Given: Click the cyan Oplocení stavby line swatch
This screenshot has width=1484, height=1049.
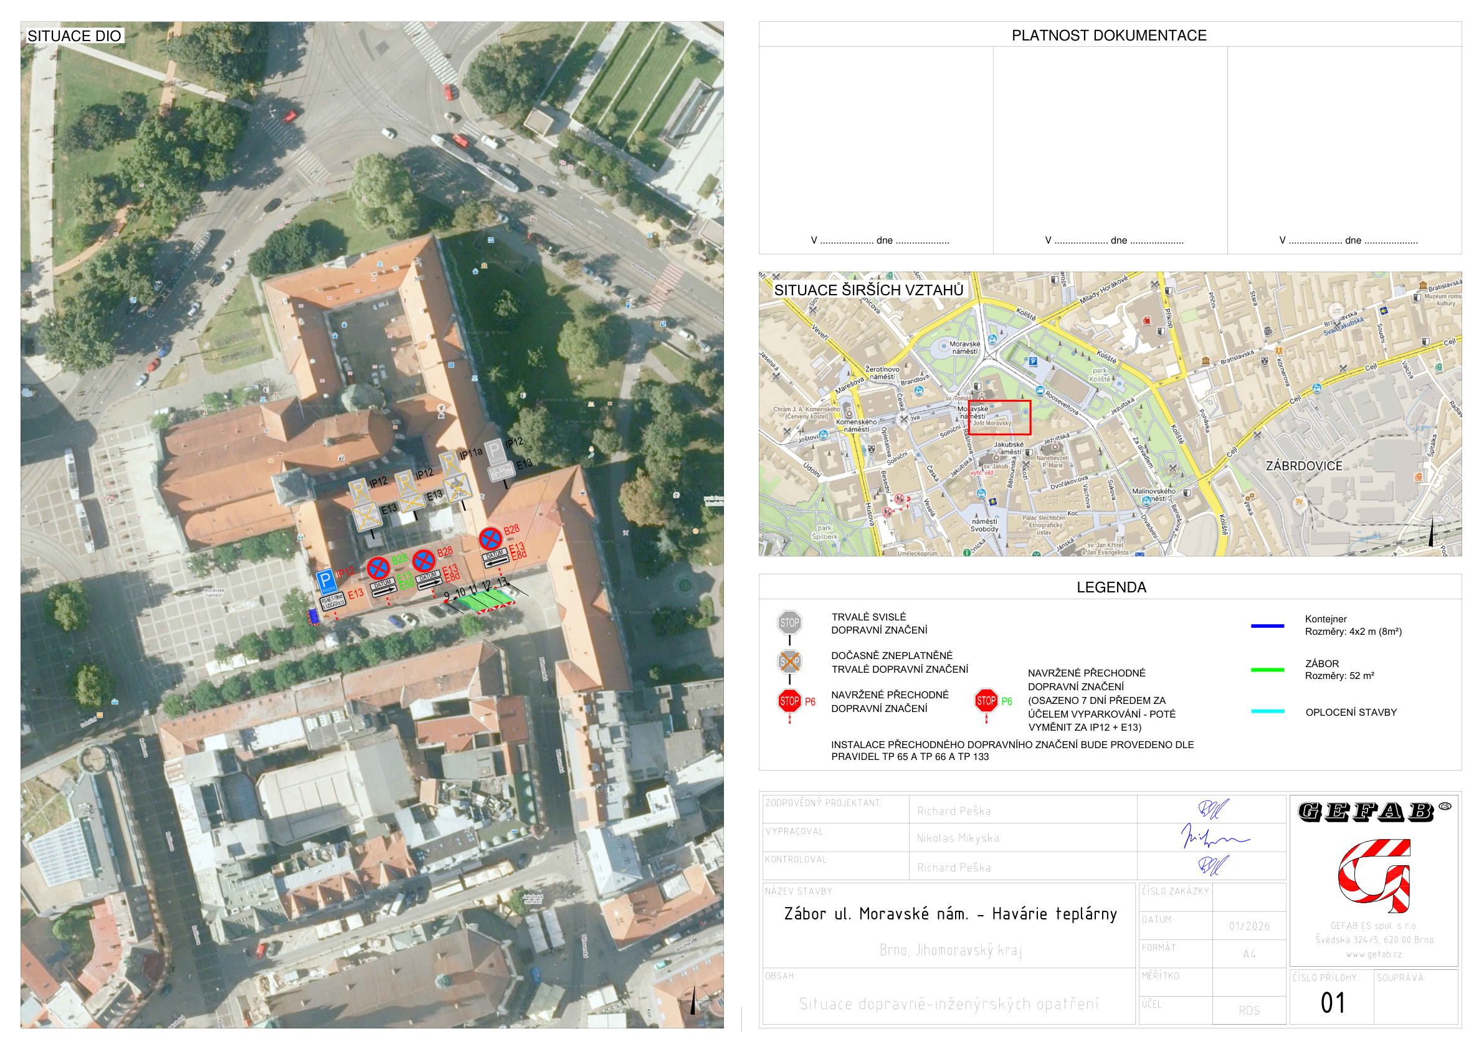Looking at the screenshot, I should click(x=1267, y=711).
